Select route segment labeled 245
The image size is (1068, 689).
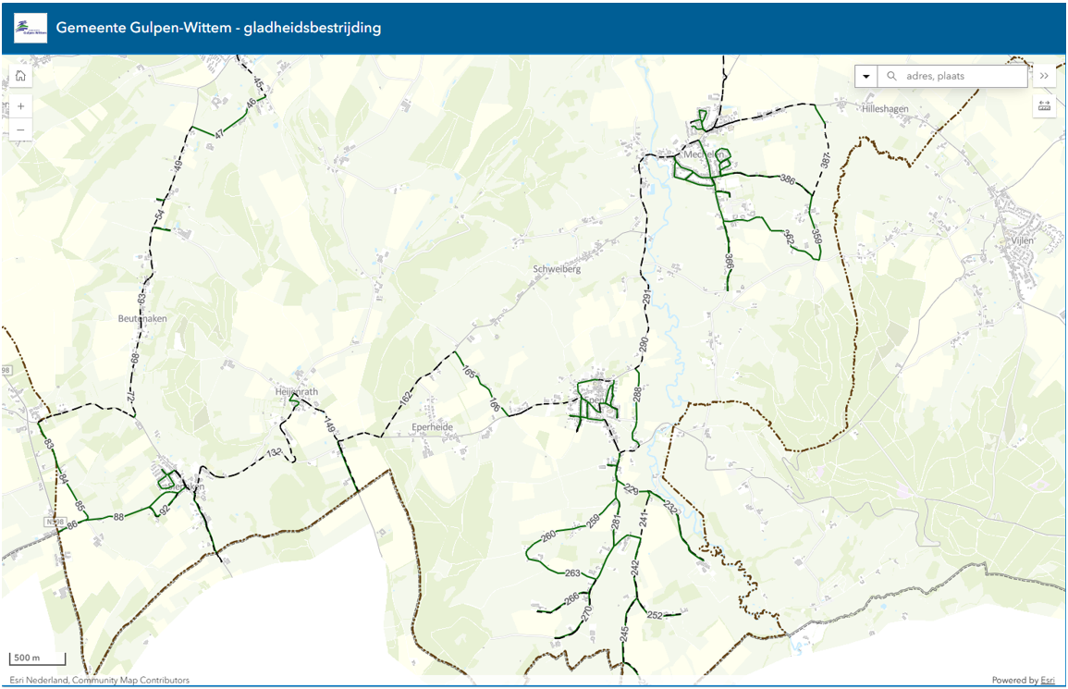tap(624, 634)
